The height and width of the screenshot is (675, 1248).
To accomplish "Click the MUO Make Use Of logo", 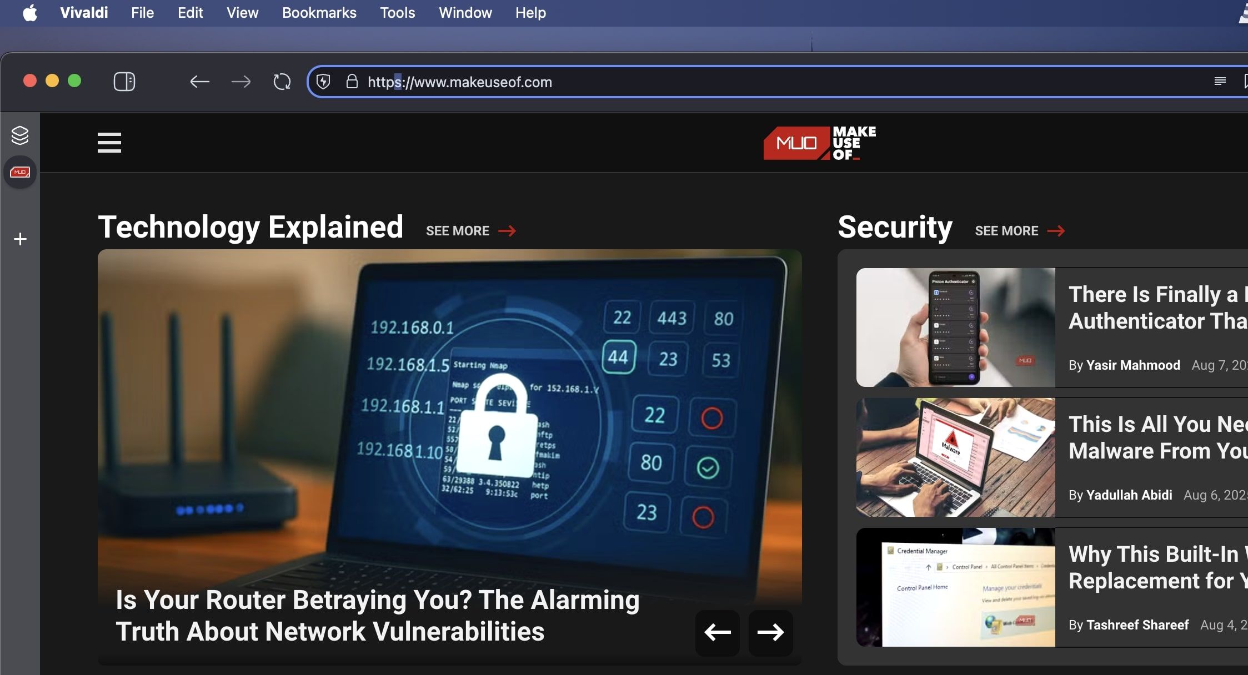I will [x=820, y=143].
